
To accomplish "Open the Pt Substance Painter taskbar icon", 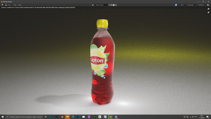I will 94,117.
